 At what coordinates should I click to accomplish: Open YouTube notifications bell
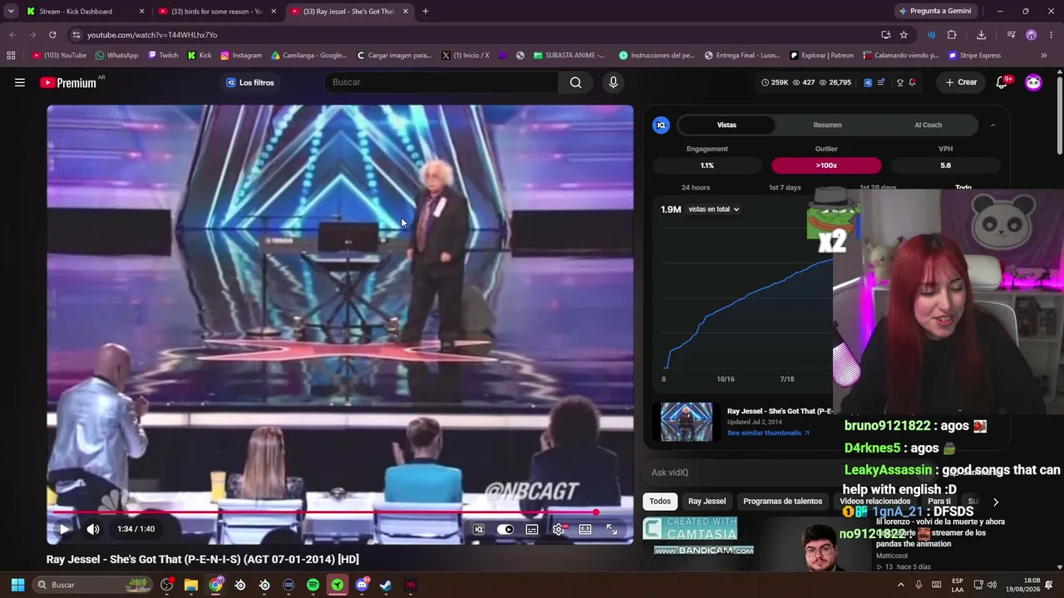click(1002, 82)
